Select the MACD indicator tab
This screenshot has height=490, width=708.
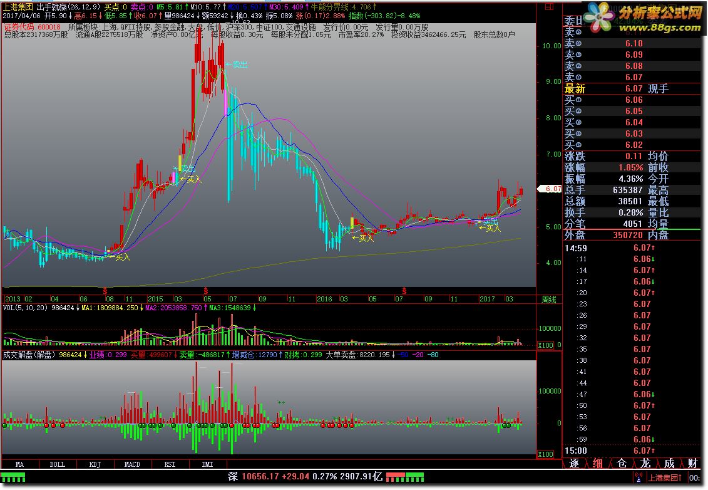[132, 464]
